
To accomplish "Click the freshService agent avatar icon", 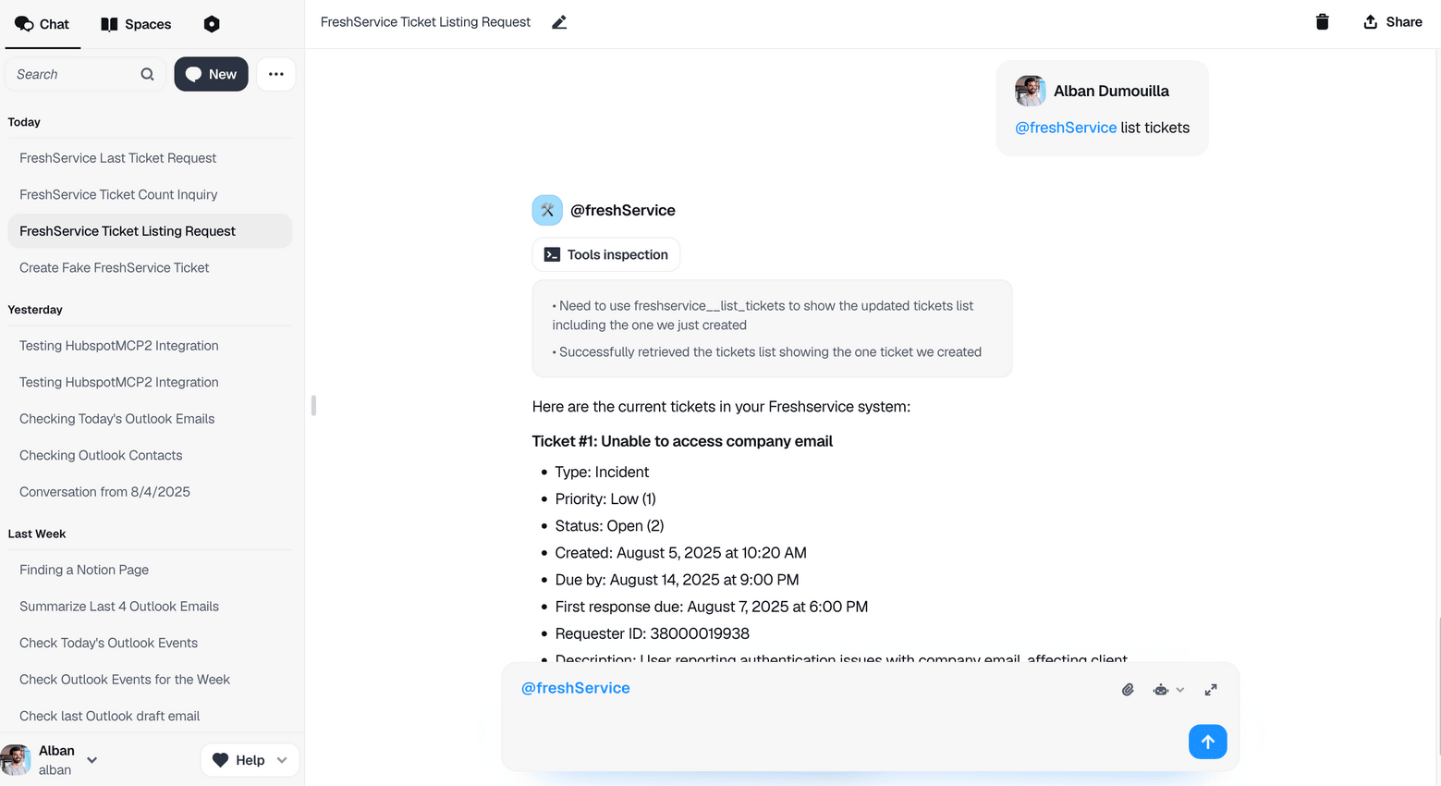I will tap(547, 210).
